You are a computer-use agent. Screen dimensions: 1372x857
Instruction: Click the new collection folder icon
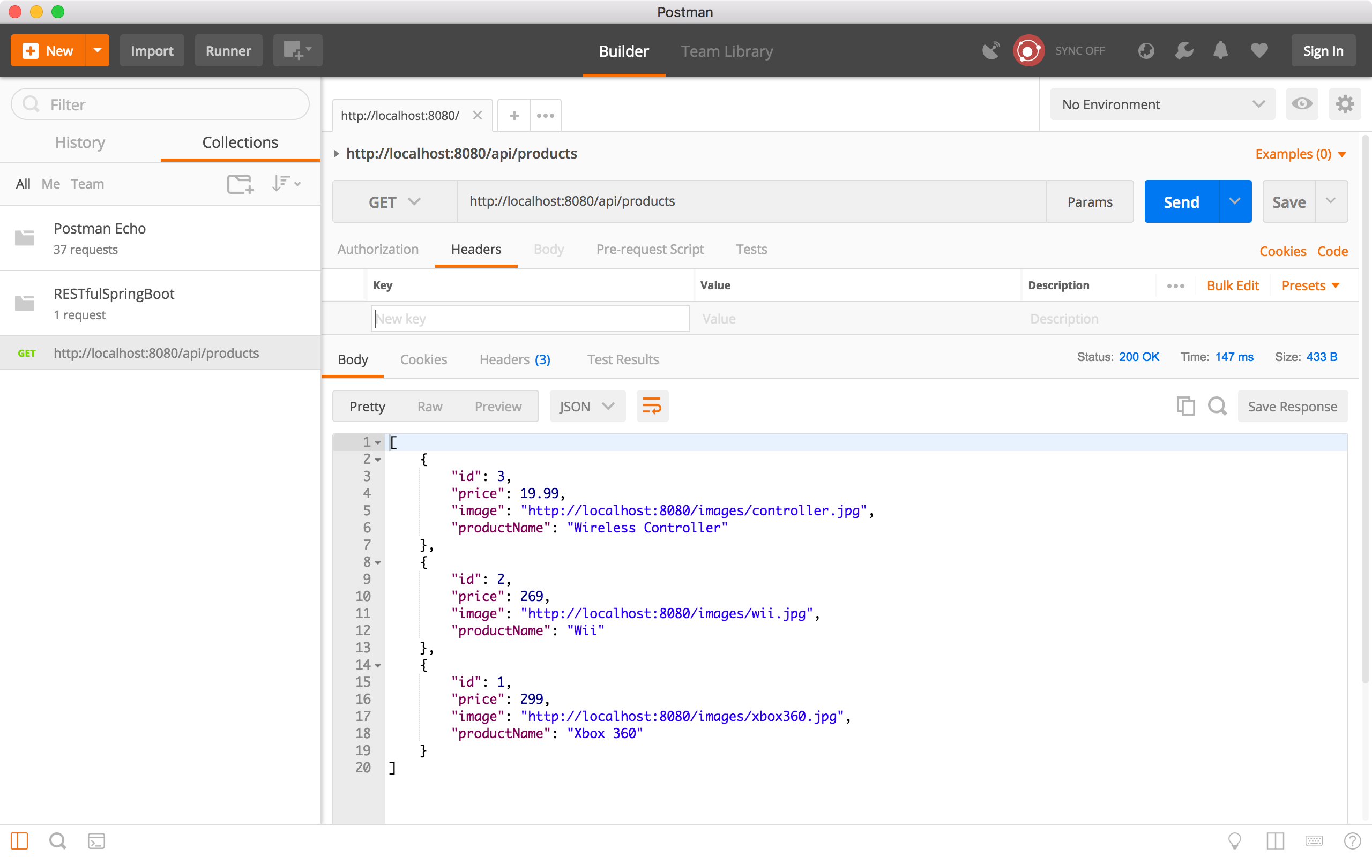coord(241,184)
